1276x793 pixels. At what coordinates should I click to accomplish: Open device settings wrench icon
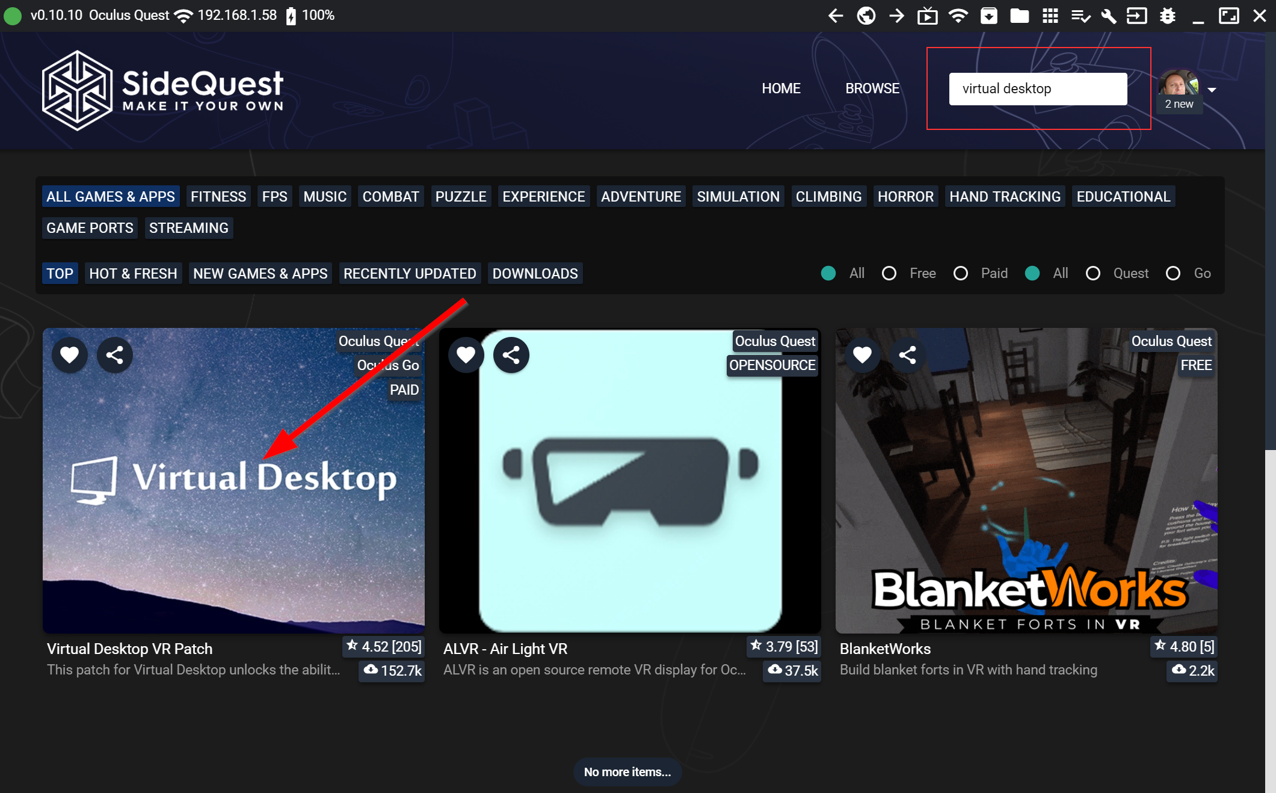click(x=1108, y=16)
